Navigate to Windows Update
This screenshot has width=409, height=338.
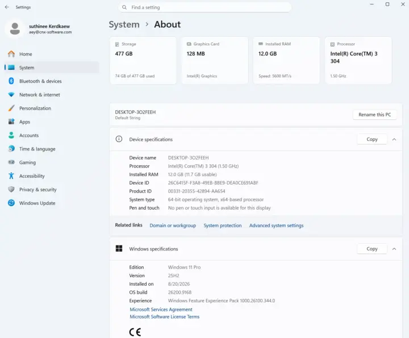click(52, 203)
